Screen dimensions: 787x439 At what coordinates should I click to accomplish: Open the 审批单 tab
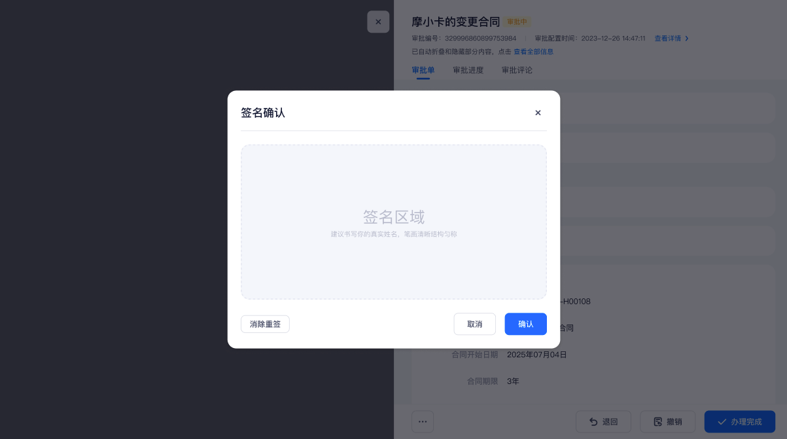point(423,70)
